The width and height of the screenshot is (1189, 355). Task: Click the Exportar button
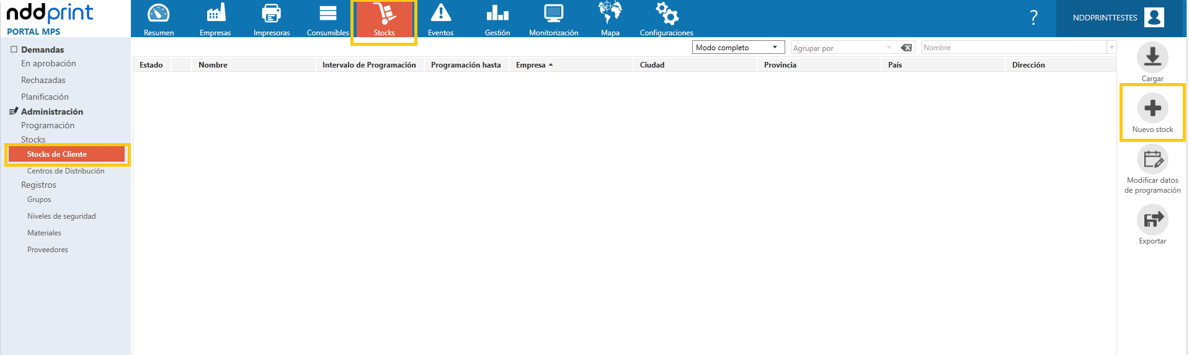click(x=1152, y=219)
